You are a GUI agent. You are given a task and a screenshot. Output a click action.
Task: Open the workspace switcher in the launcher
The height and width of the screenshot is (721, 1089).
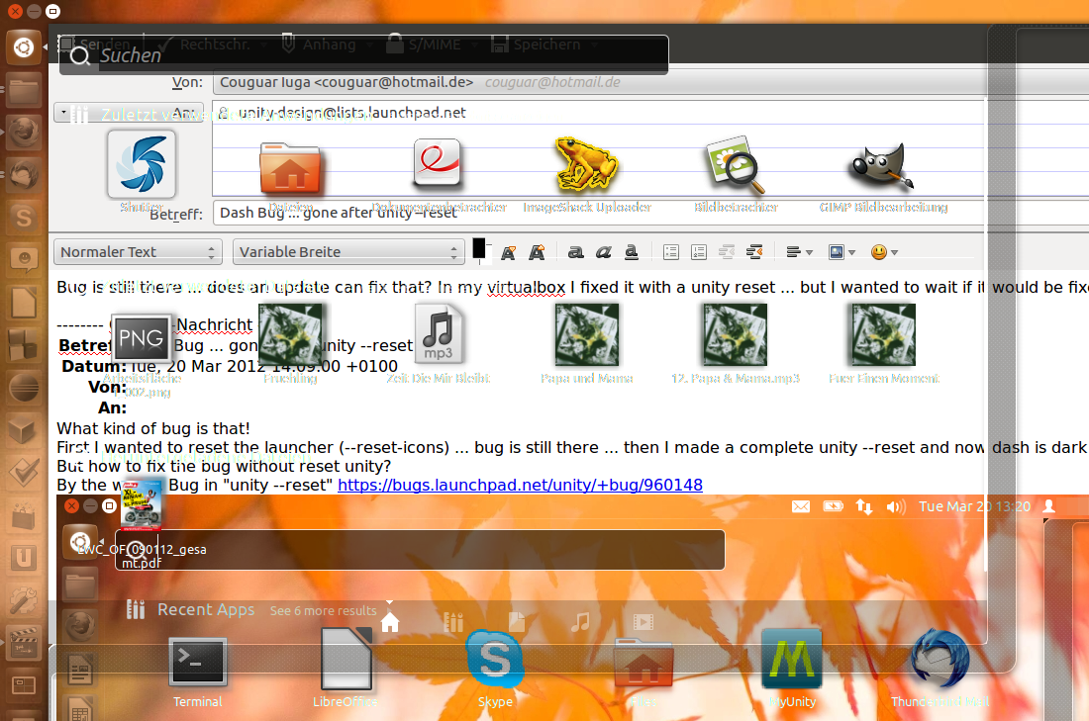(24, 685)
